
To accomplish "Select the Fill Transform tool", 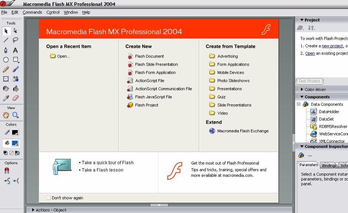I will coord(16,79).
